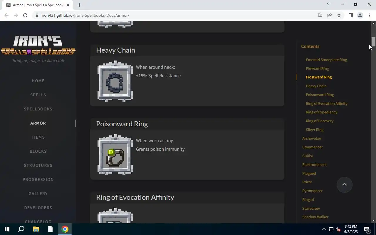Expand the tab search dropdown arrow
376x235 pixels.
(x=329, y=4)
